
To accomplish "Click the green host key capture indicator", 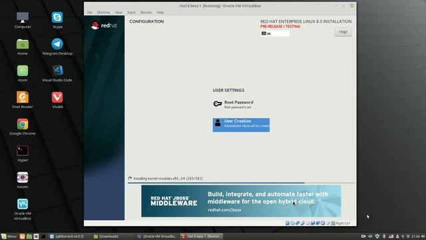I will (333, 223).
